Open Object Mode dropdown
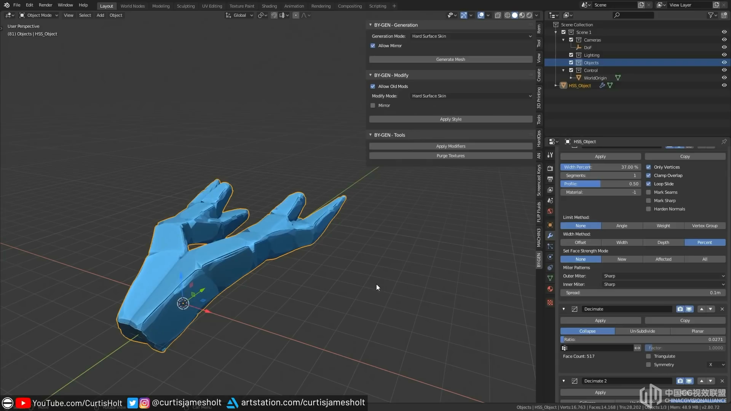The image size is (731, 411). point(39,15)
